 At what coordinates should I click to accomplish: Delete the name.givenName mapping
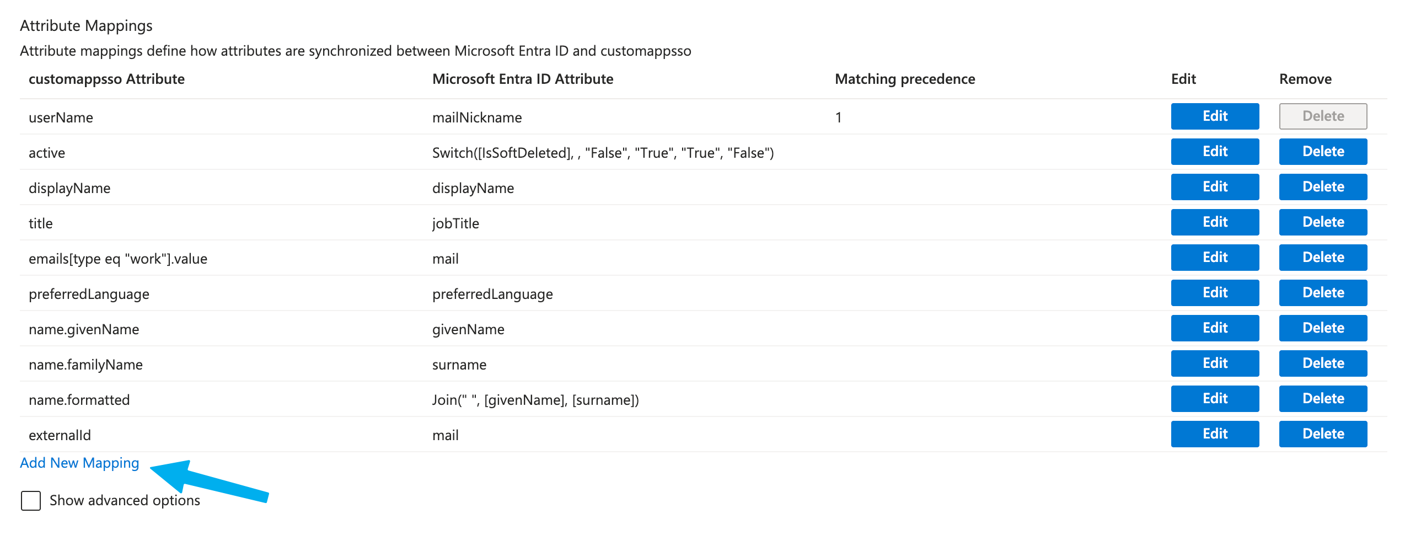pyautogui.click(x=1323, y=328)
